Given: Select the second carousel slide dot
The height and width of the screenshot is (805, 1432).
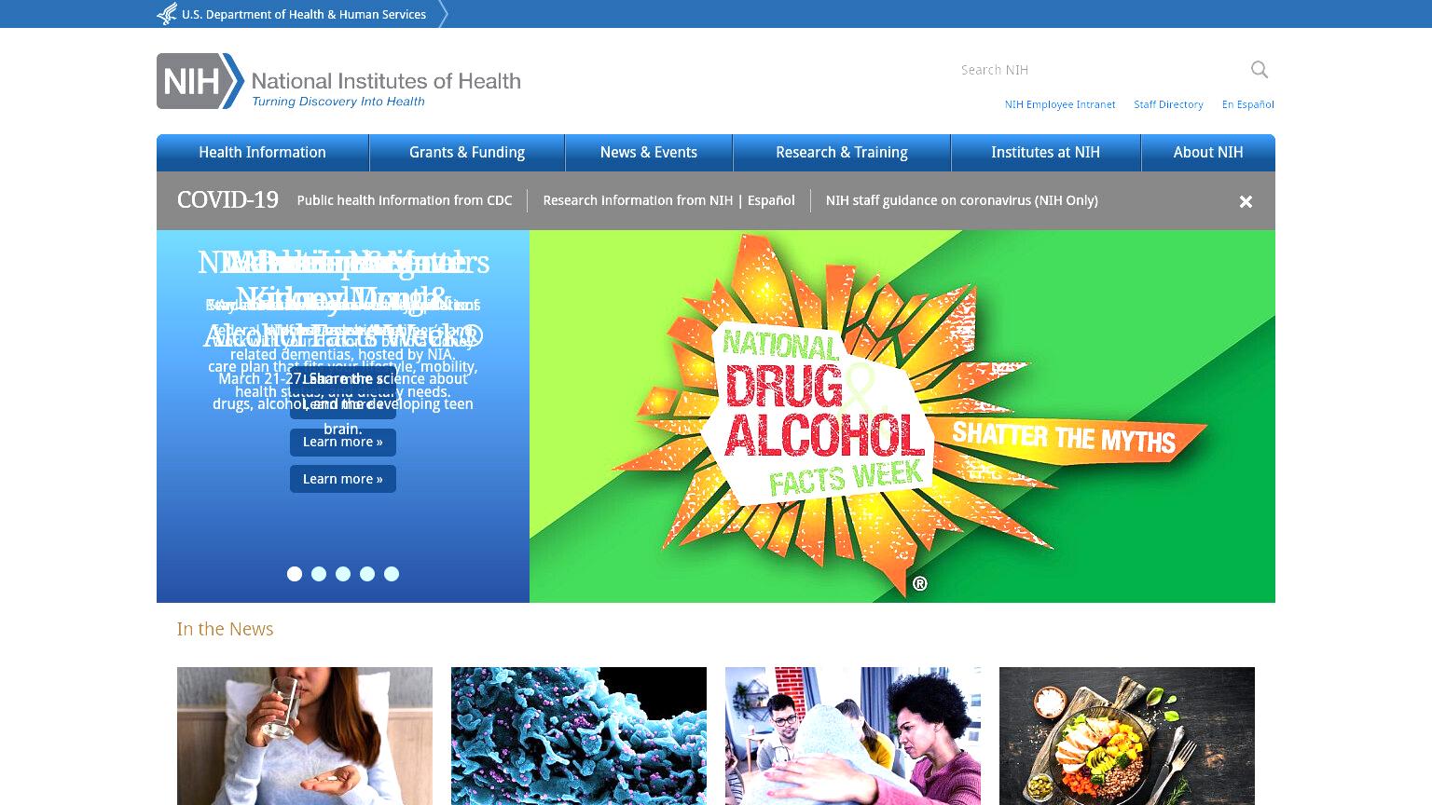Looking at the screenshot, I should point(319,574).
